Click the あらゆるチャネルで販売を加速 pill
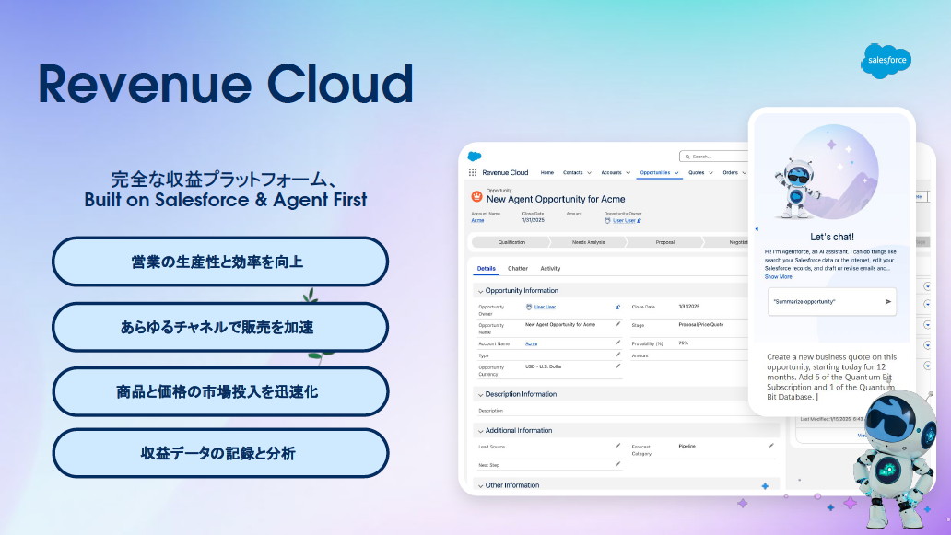The image size is (951, 535). pyautogui.click(x=220, y=327)
